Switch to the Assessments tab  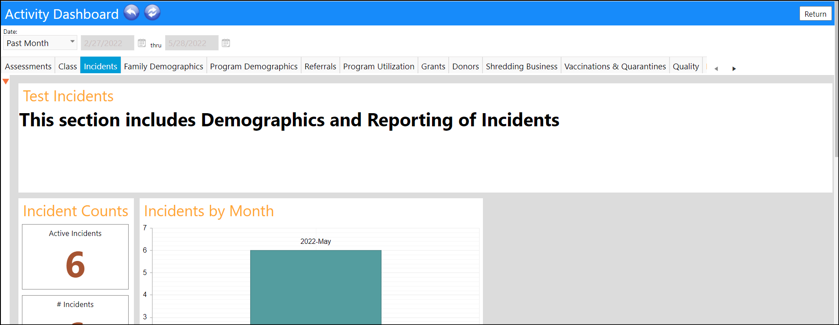point(28,66)
